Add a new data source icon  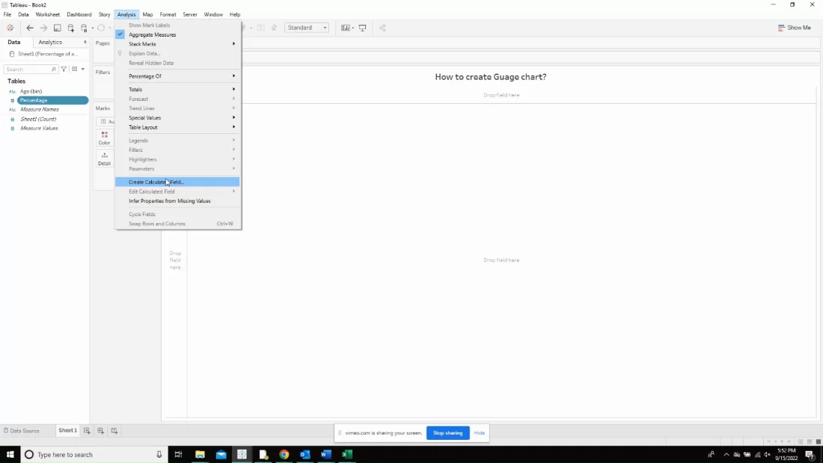point(71,28)
